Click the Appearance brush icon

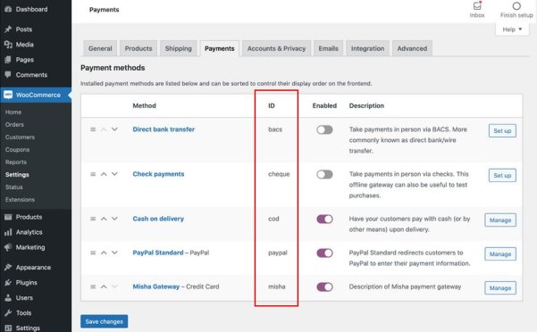coord(8,268)
